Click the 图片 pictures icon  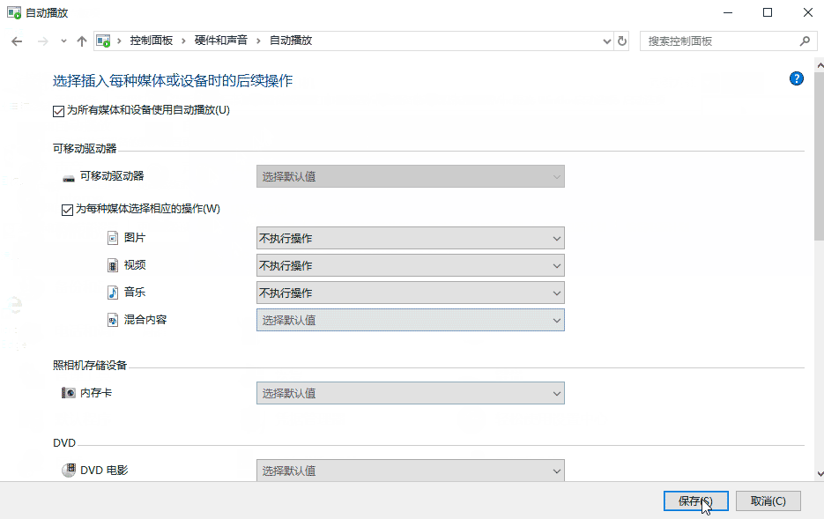click(113, 238)
